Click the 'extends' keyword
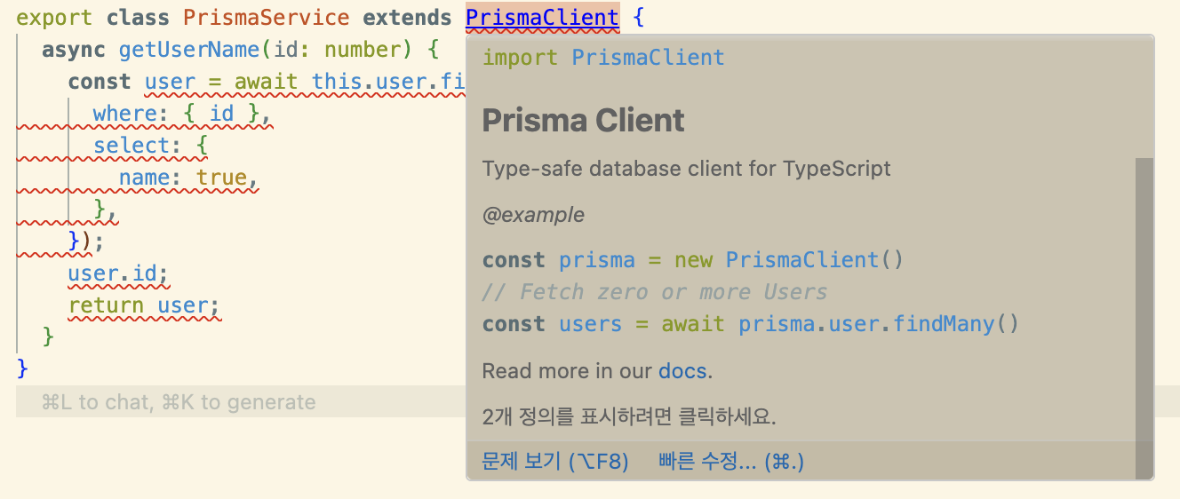The width and height of the screenshot is (1180, 499). point(408,17)
